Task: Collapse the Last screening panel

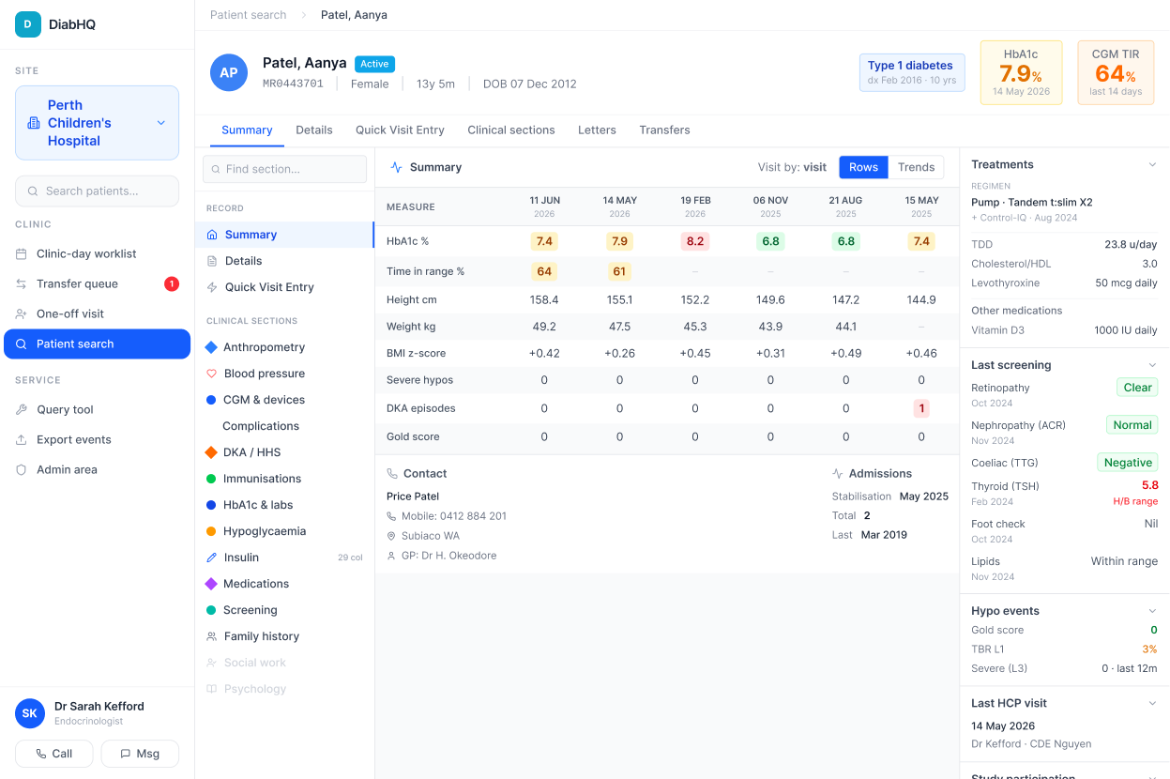Action: click(x=1152, y=365)
